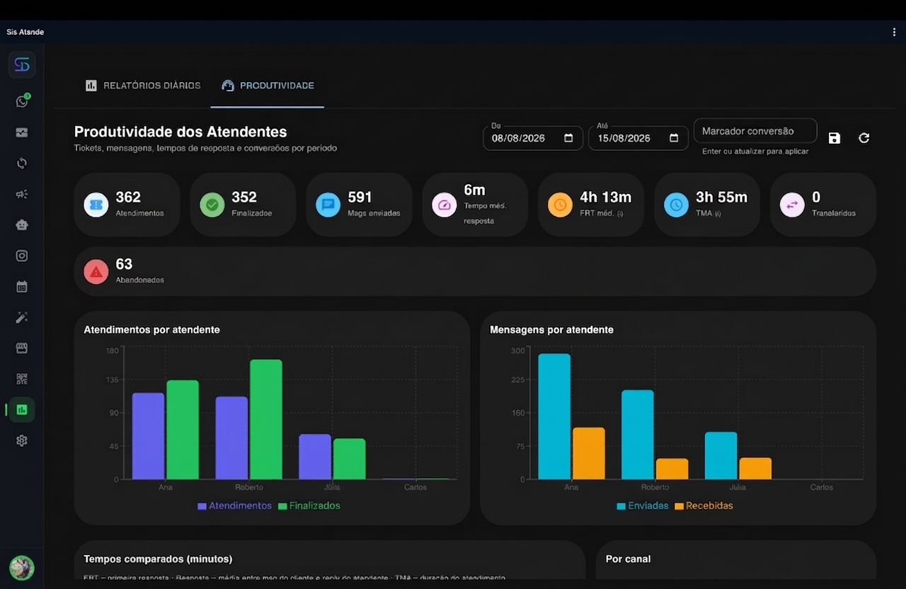
Task: Toggle the Enviadas legend in messages chart
Action: click(x=643, y=506)
